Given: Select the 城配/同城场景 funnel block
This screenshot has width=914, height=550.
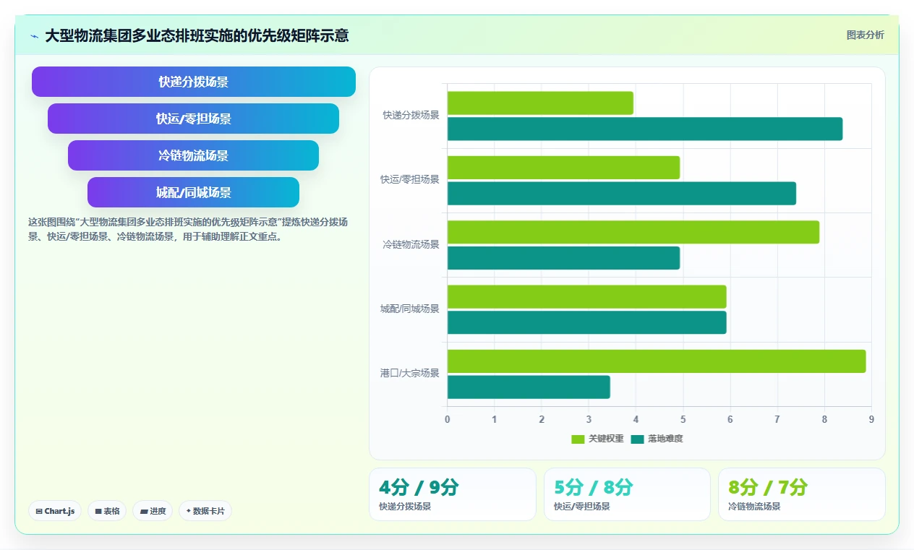Looking at the screenshot, I should coord(194,192).
